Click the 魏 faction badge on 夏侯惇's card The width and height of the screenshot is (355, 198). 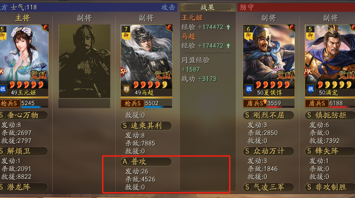click(x=249, y=89)
